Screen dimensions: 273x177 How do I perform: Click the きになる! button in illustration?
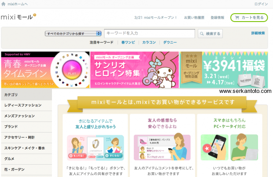tap(114, 155)
